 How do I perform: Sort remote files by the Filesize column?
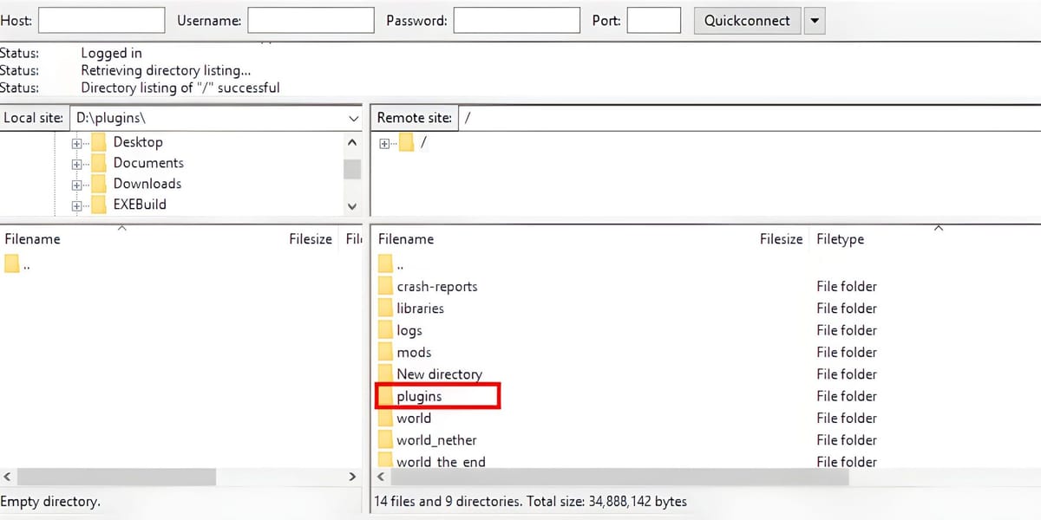coord(780,238)
